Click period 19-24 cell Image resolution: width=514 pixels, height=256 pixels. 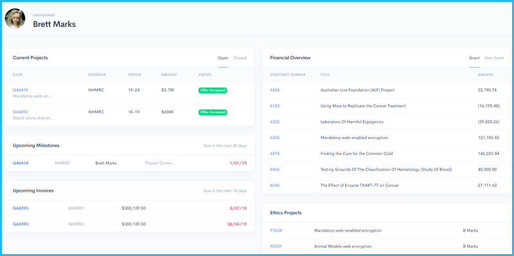(x=134, y=90)
